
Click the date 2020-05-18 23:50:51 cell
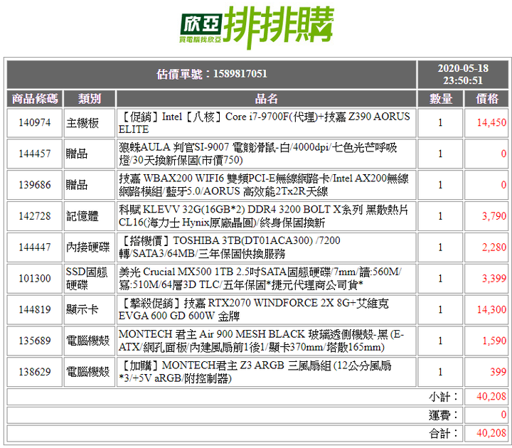(463, 74)
